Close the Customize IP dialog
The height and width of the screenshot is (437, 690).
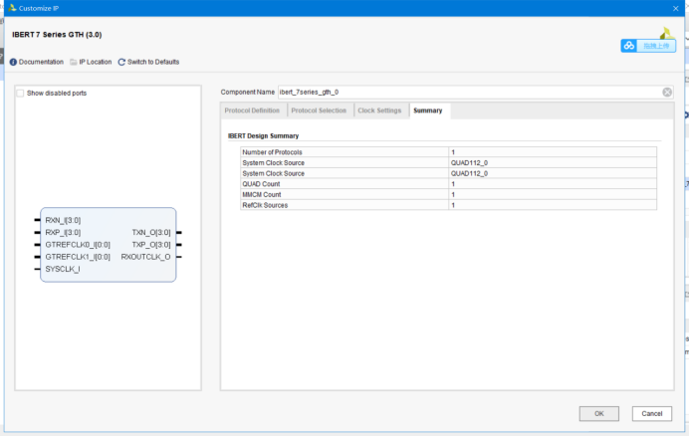click(x=675, y=8)
